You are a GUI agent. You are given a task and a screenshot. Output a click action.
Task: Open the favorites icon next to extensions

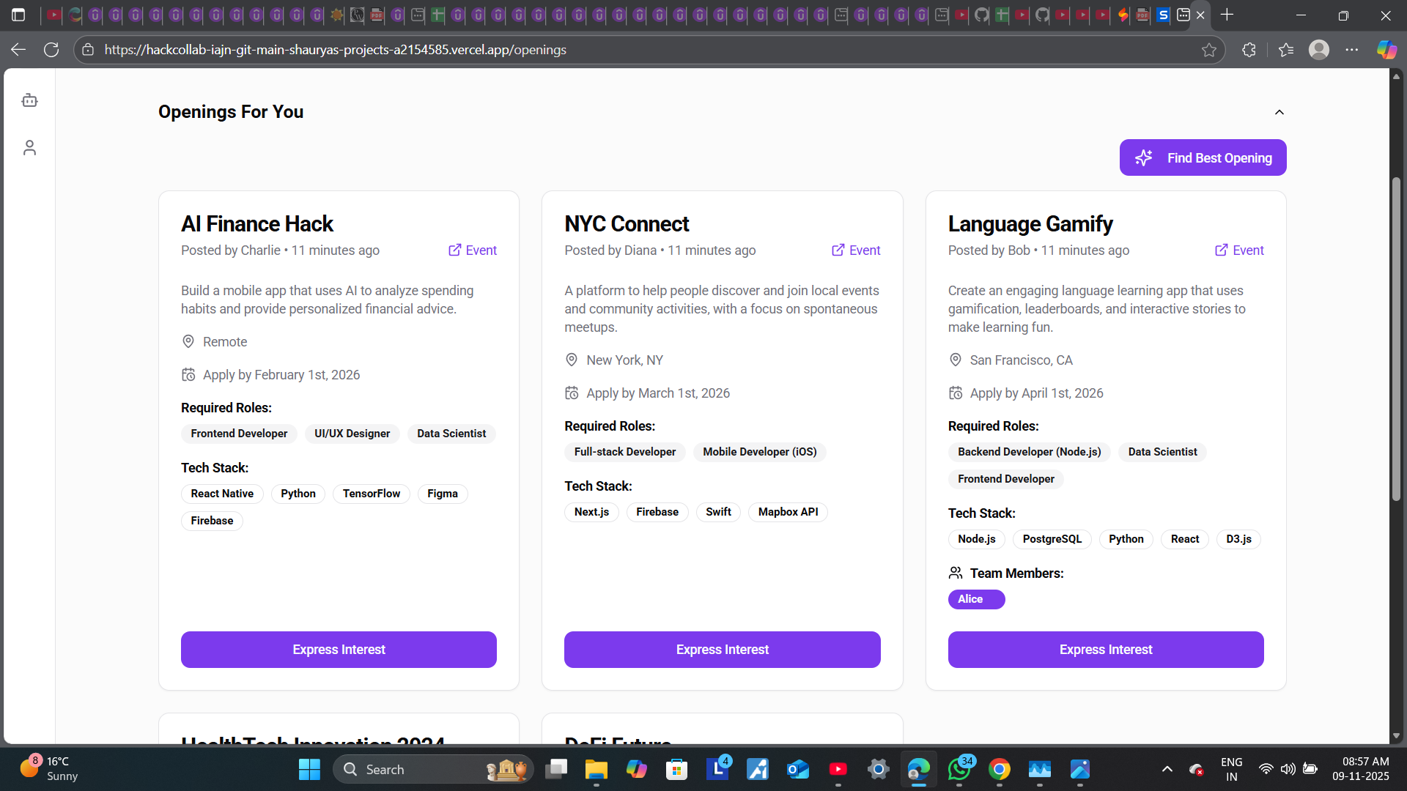1286,50
